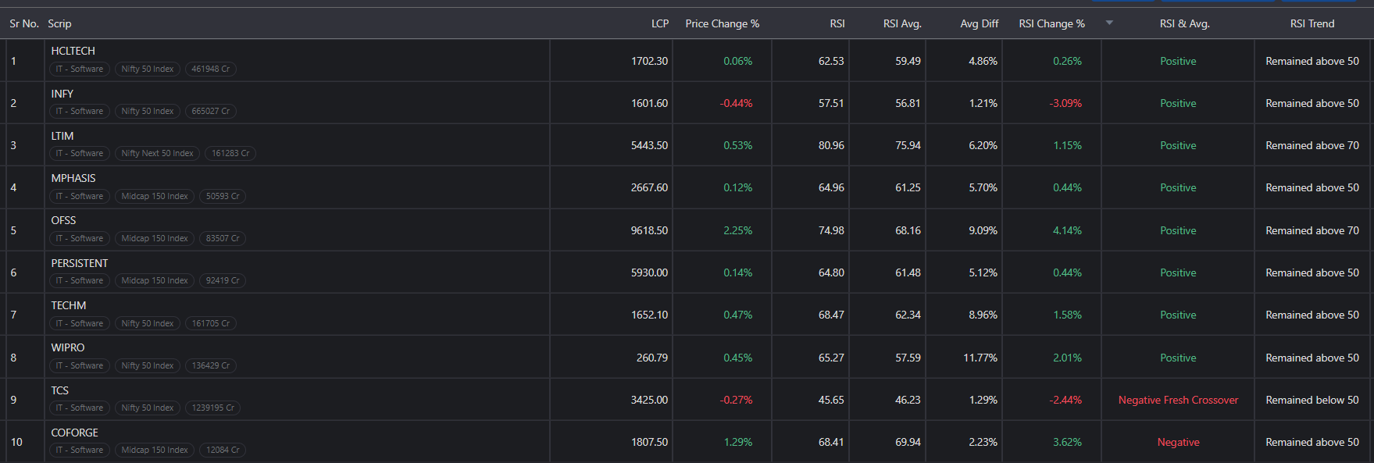Open the TCS scrip link
This screenshot has width=1374, height=463.
tap(59, 390)
